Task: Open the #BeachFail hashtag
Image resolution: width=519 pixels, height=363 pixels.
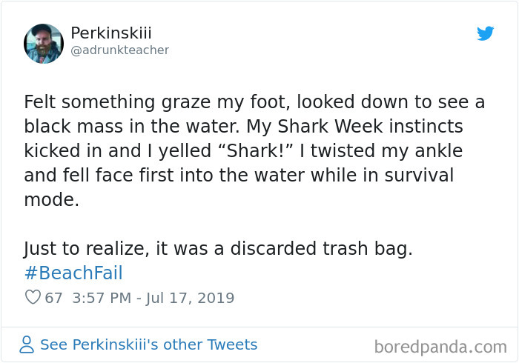Action: (x=73, y=273)
